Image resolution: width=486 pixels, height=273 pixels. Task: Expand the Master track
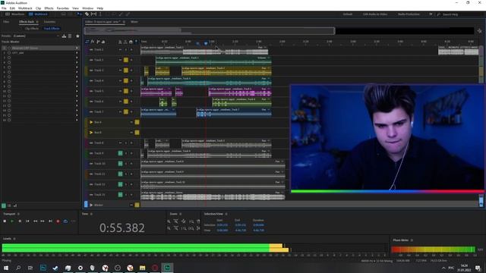click(91, 205)
